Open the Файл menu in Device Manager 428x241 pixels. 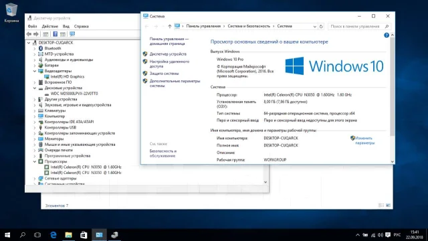pyautogui.click(x=32, y=27)
